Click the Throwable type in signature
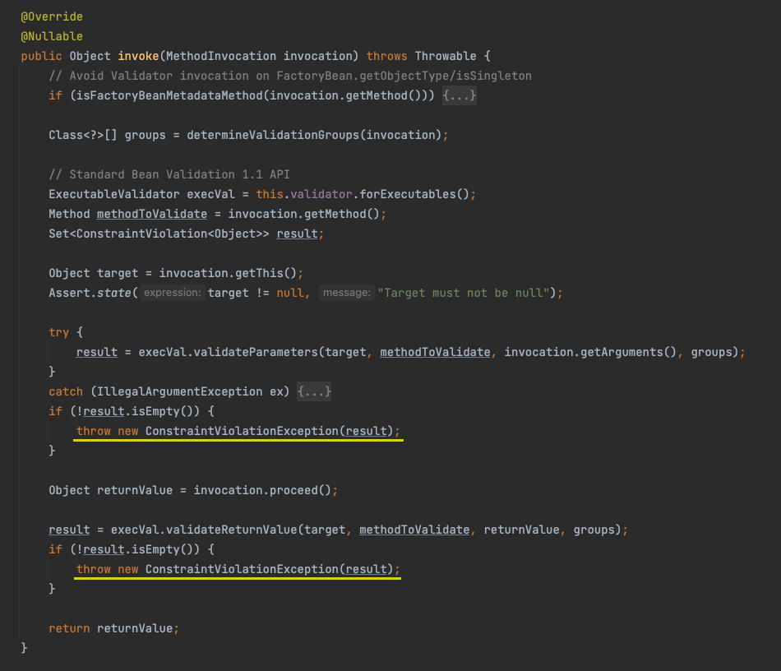Screen dimensions: 781x671 point(446,56)
